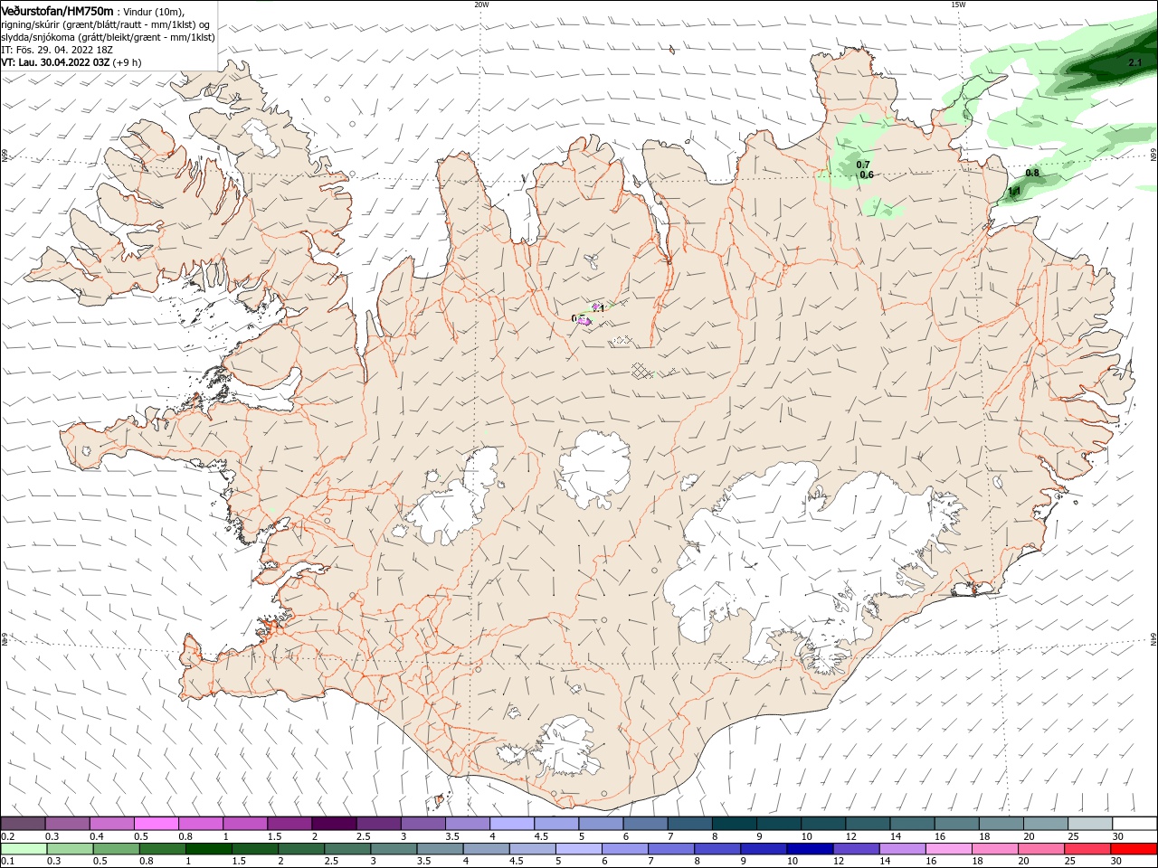Select the purple swatch starting at 0.2

coord(23,824)
